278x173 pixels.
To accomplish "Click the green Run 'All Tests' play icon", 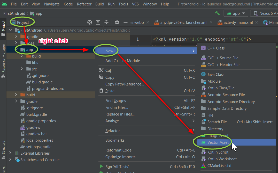I will click(x=102, y=167).
